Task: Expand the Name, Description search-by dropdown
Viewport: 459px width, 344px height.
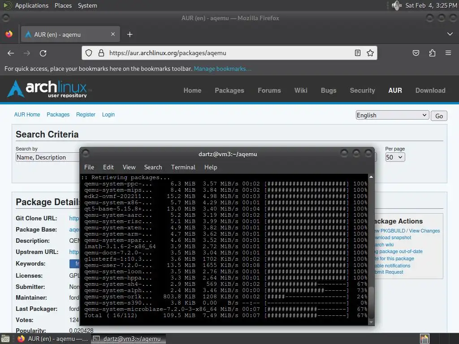Action: [48, 157]
